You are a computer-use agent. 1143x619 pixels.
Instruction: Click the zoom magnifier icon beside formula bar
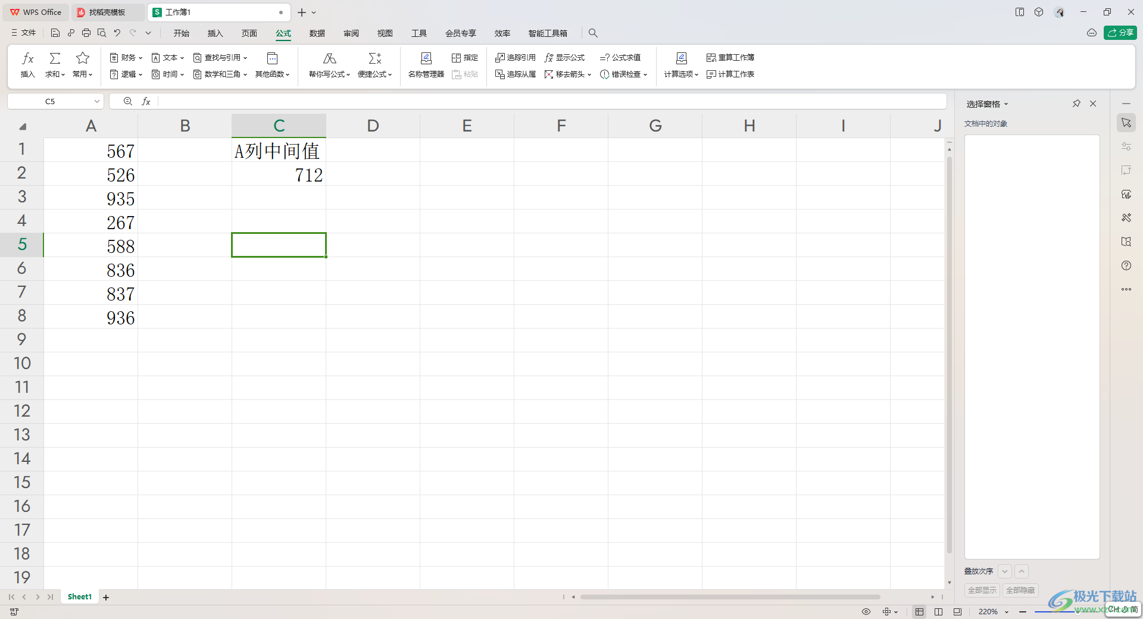pyautogui.click(x=128, y=102)
